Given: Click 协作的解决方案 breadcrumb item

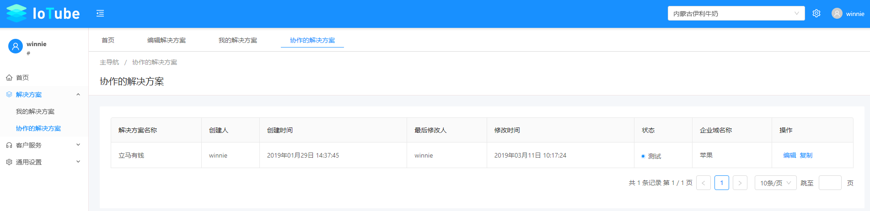Looking at the screenshot, I should (x=155, y=62).
